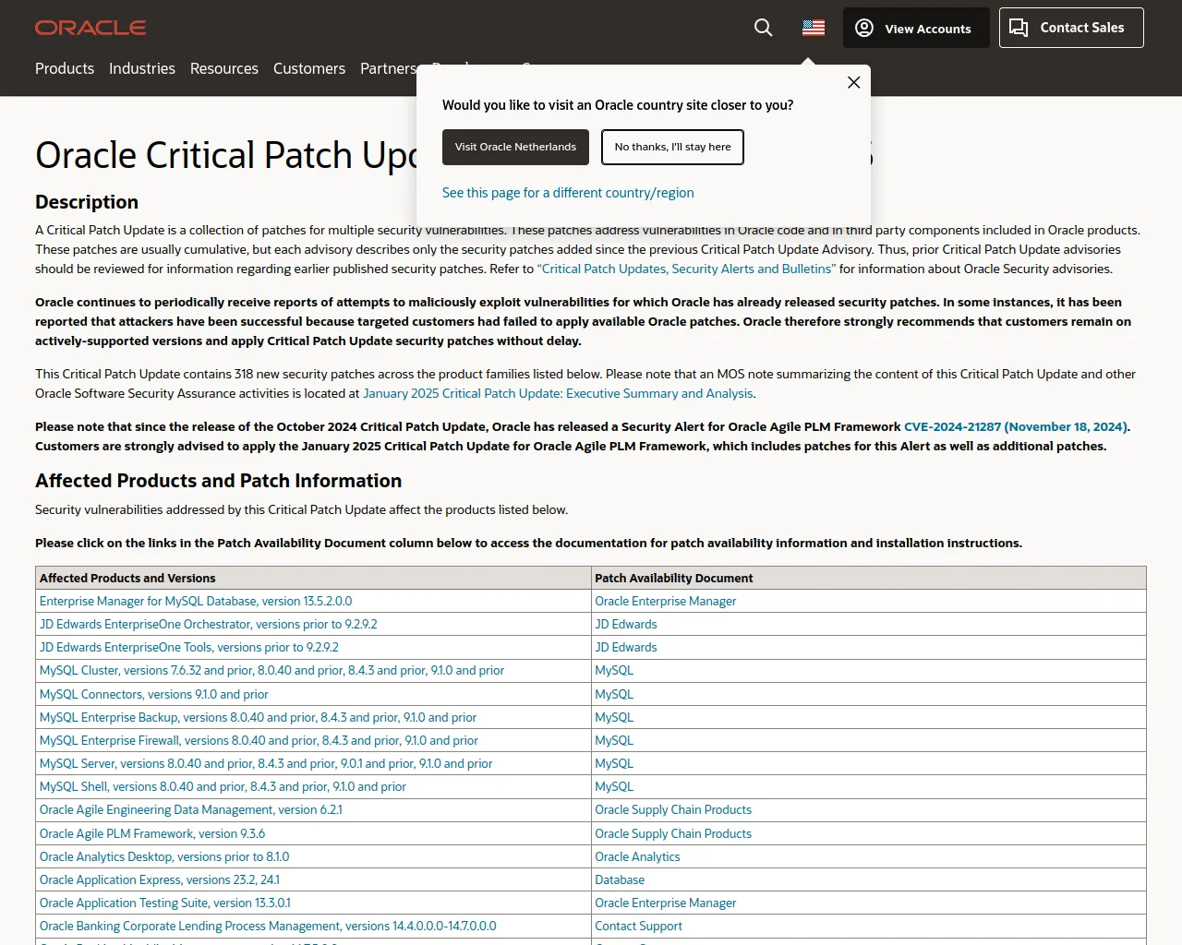This screenshot has height=945, width=1182.
Task: Open the search magnifier icon
Action: pos(763,28)
